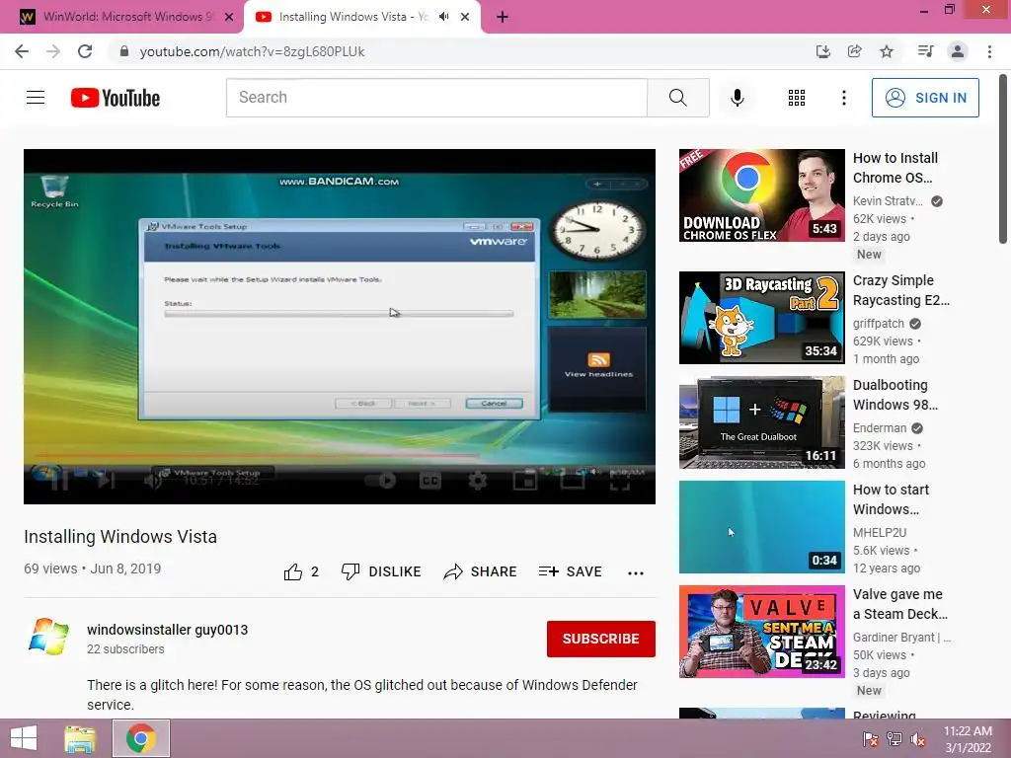Click the SUBSCRIBE button
The height and width of the screenshot is (758, 1011).
(601, 639)
